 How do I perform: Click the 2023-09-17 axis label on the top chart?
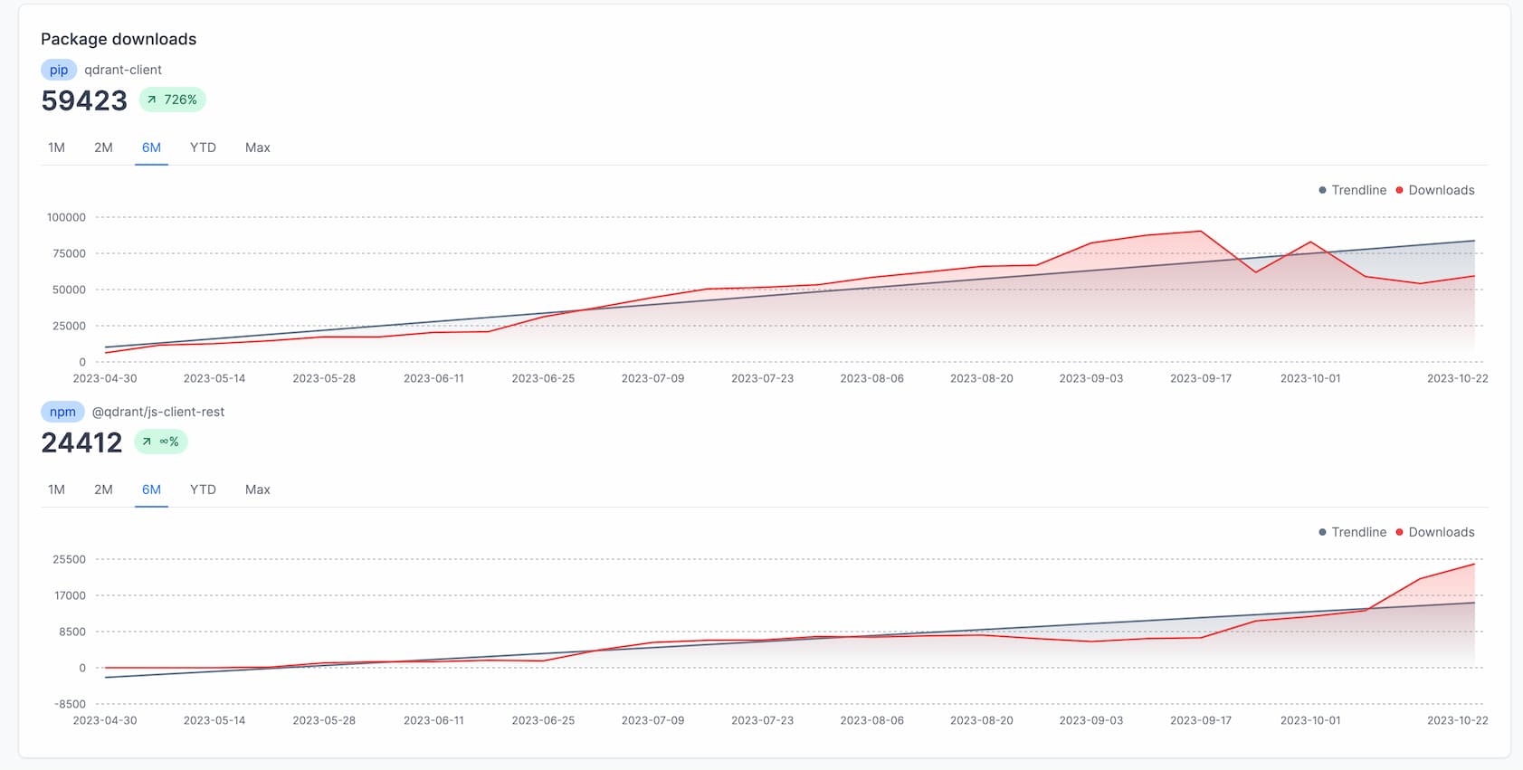pos(1202,378)
